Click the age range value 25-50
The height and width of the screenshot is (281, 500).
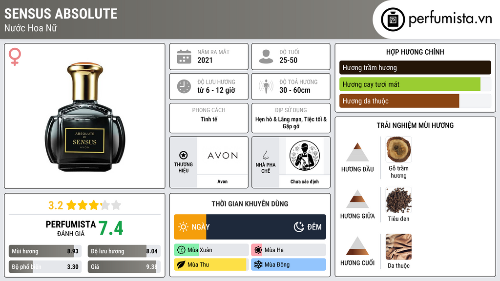coord(288,60)
